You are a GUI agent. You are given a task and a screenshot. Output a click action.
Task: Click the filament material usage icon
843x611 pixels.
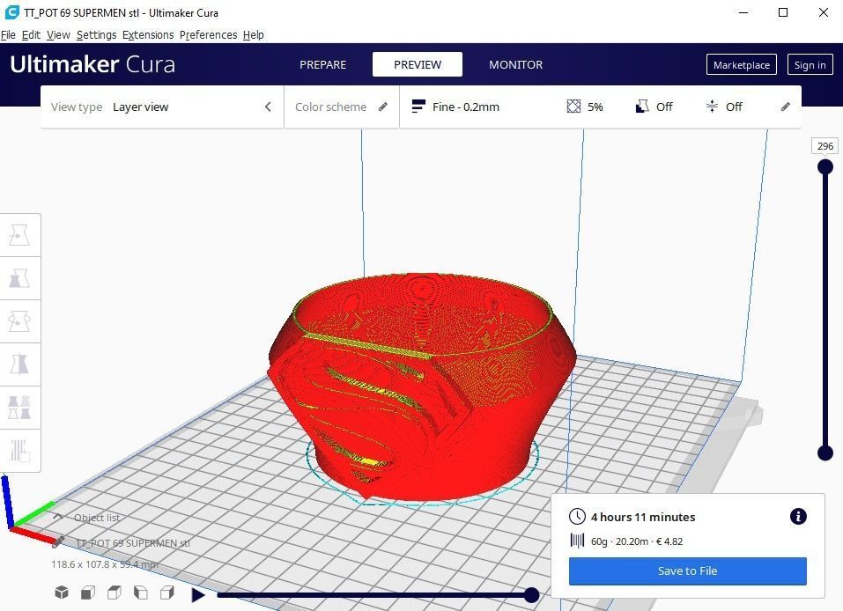(577, 541)
